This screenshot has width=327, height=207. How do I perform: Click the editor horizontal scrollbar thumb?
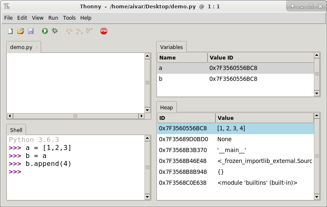point(76,116)
